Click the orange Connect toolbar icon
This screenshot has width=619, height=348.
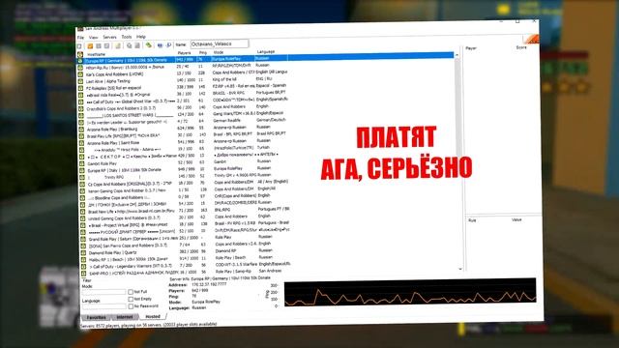click(90, 45)
